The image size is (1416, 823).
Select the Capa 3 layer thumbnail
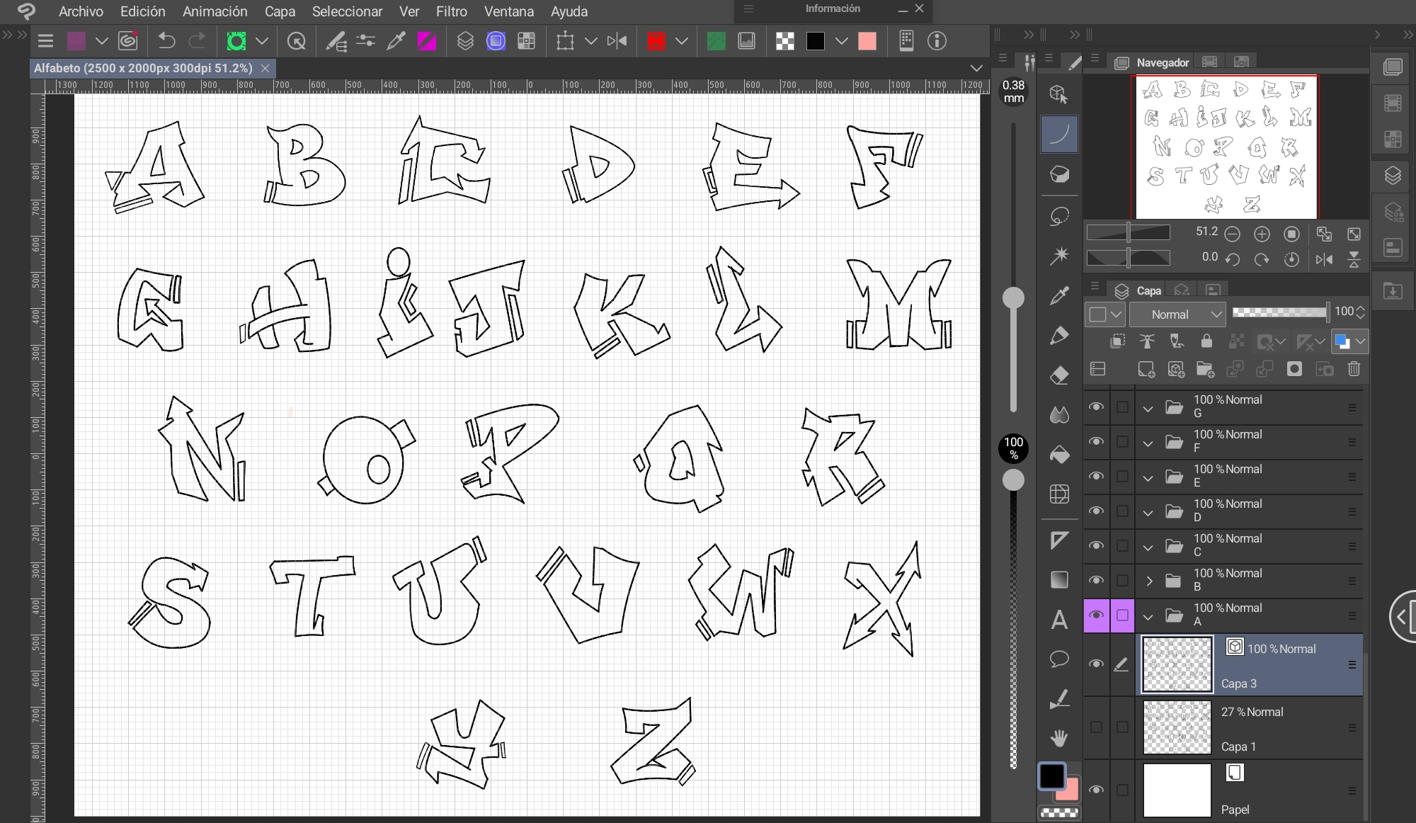tap(1177, 664)
